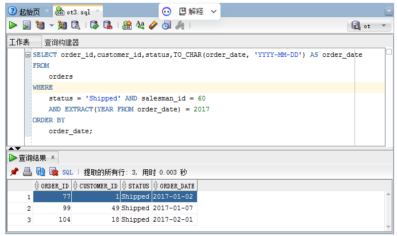Collapse the SELECT statement fold marker
Screen dimensions: 397x236
28,55
